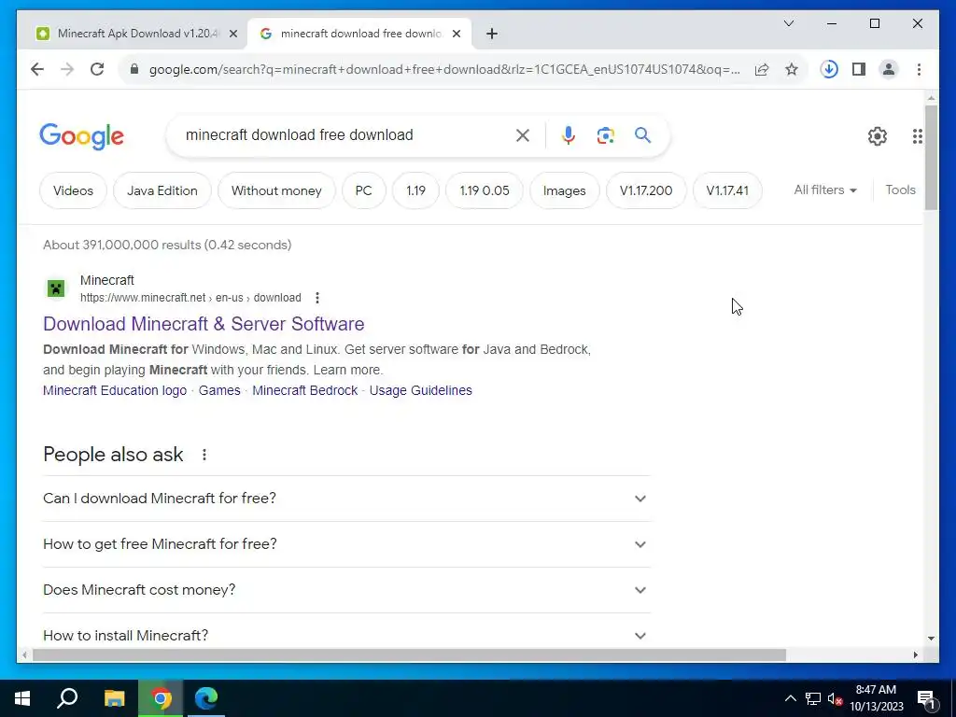Open the Minecraft Education logo sitelink
956x717 pixels.
115,391
